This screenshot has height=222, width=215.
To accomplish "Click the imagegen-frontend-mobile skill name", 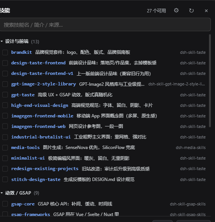I will 42,116.
